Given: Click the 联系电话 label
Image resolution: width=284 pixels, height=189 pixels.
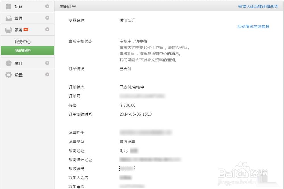Looking at the screenshot, I should click(76, 187).
